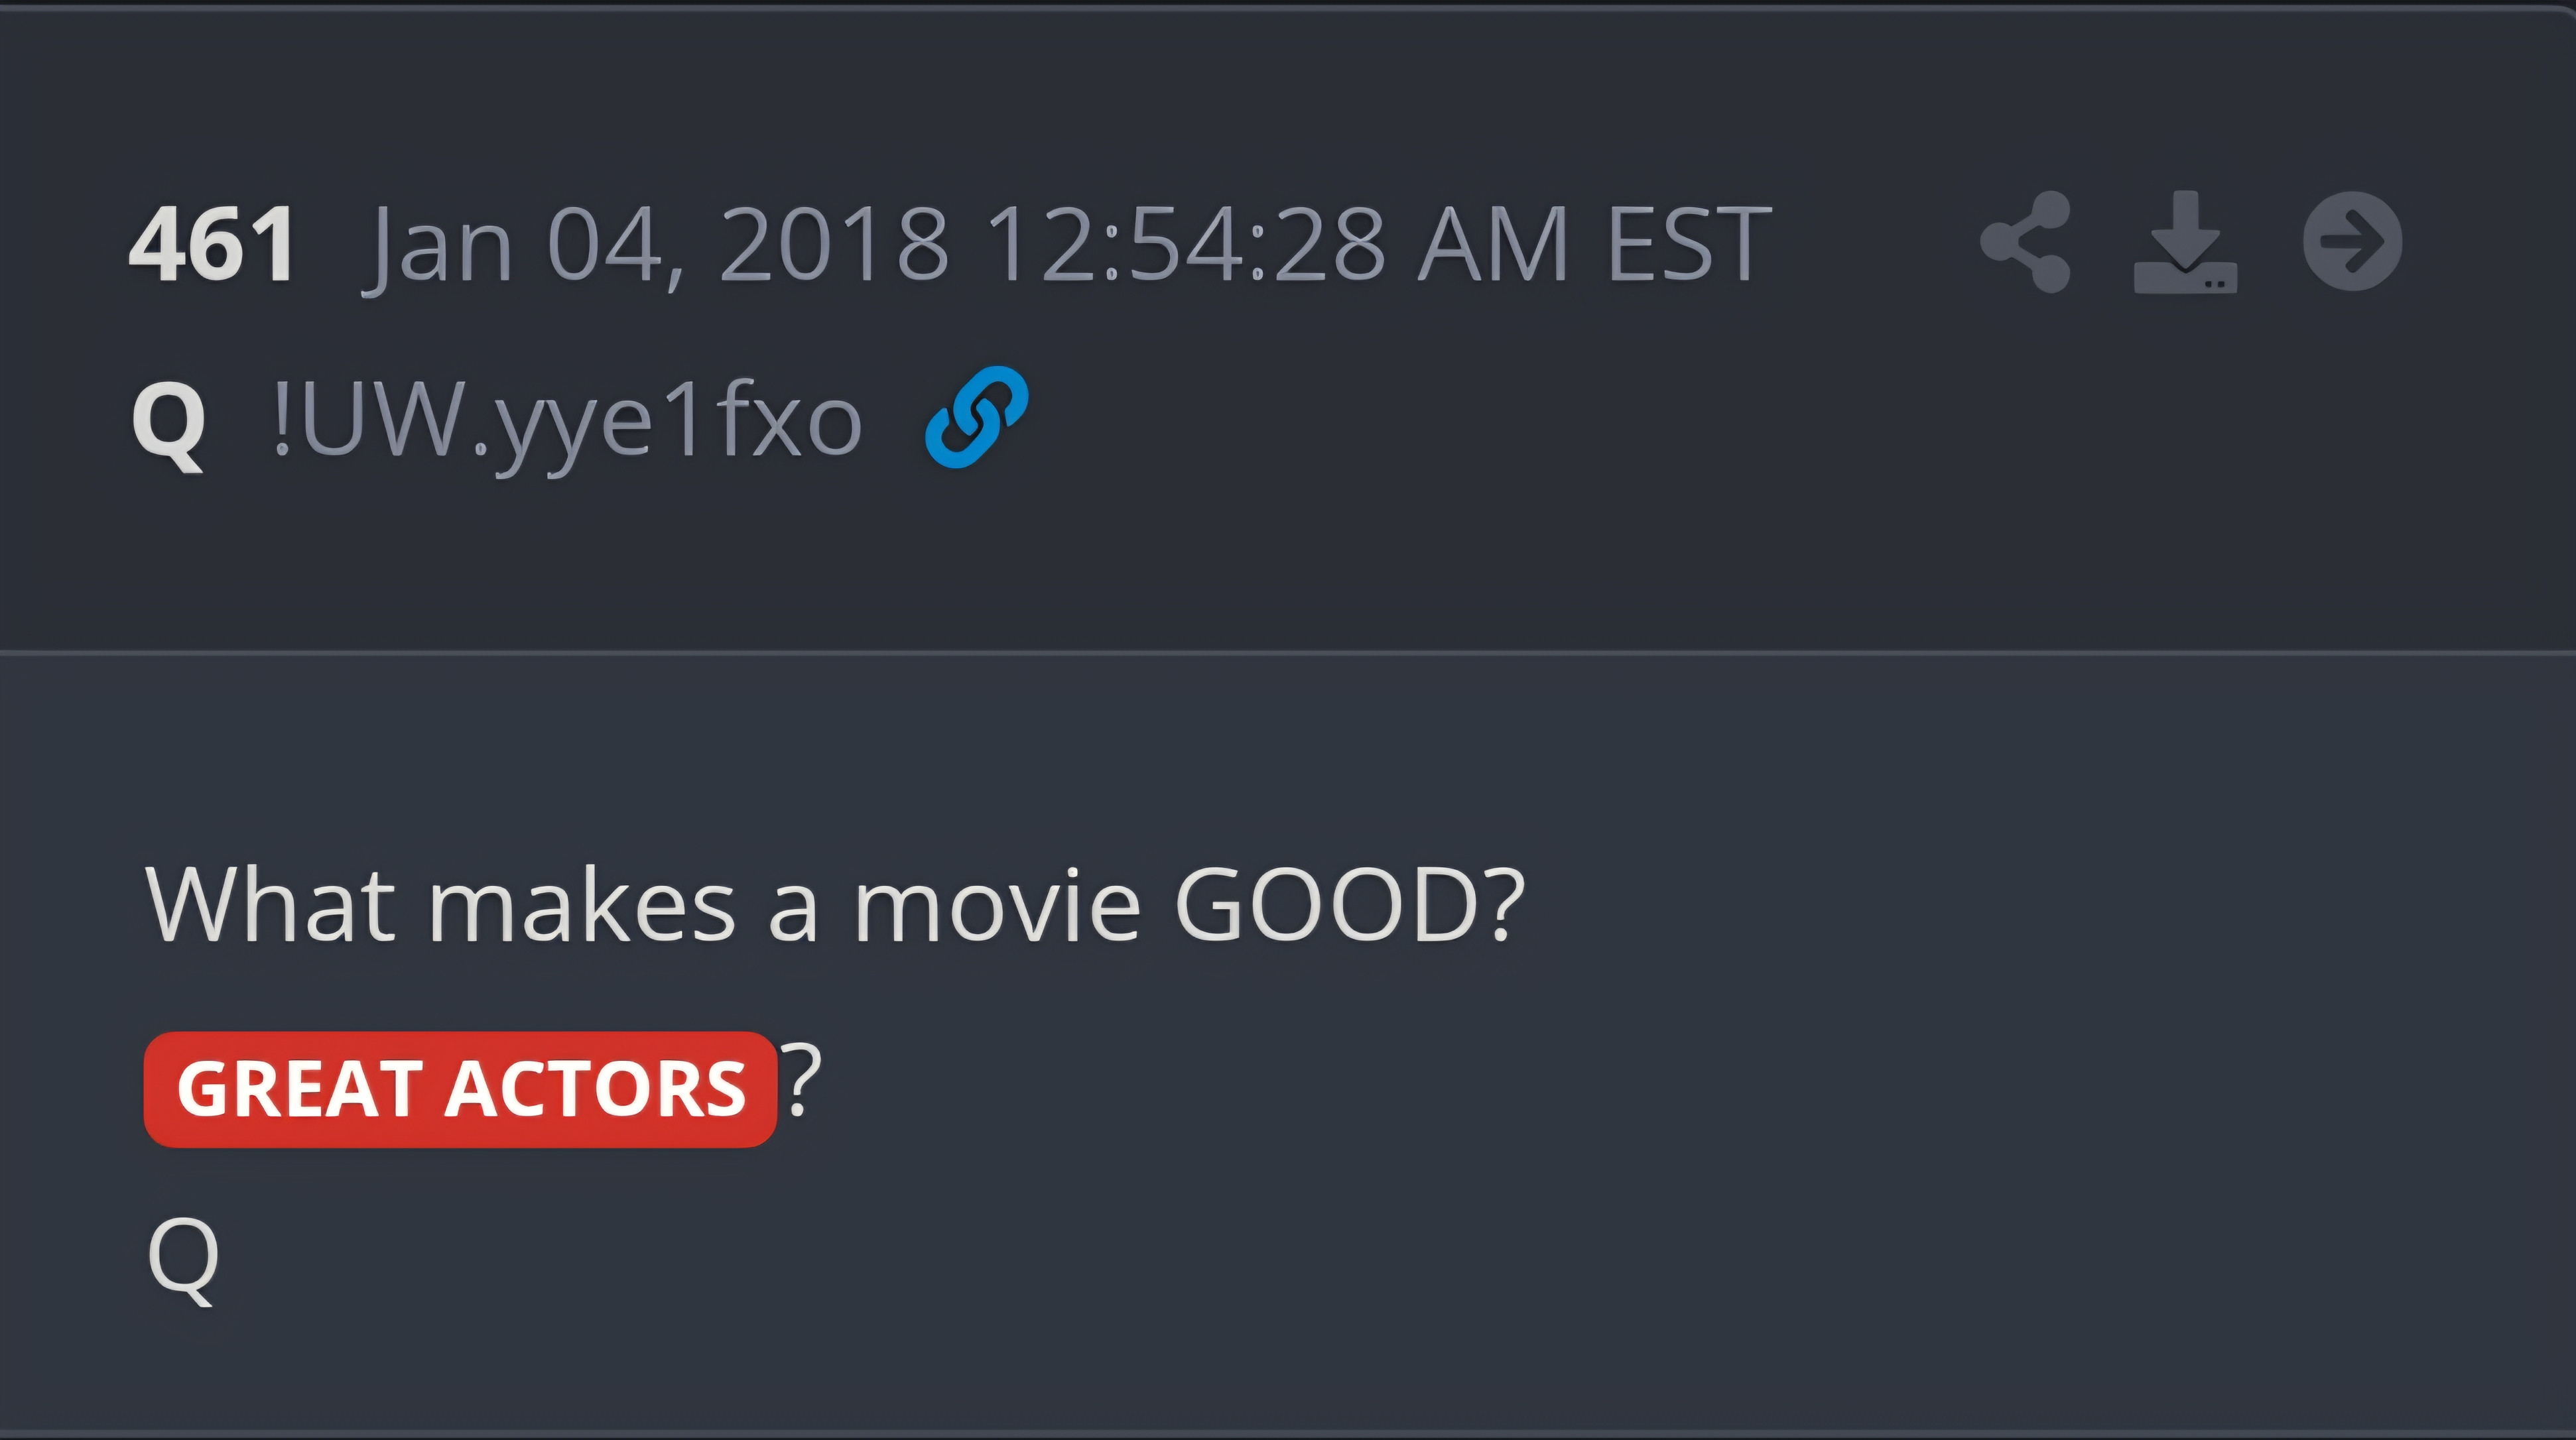The height and width of the screenshot is (1440, 2576).
Task: Click the word 'What' starting the post
Action: [270, 904]
